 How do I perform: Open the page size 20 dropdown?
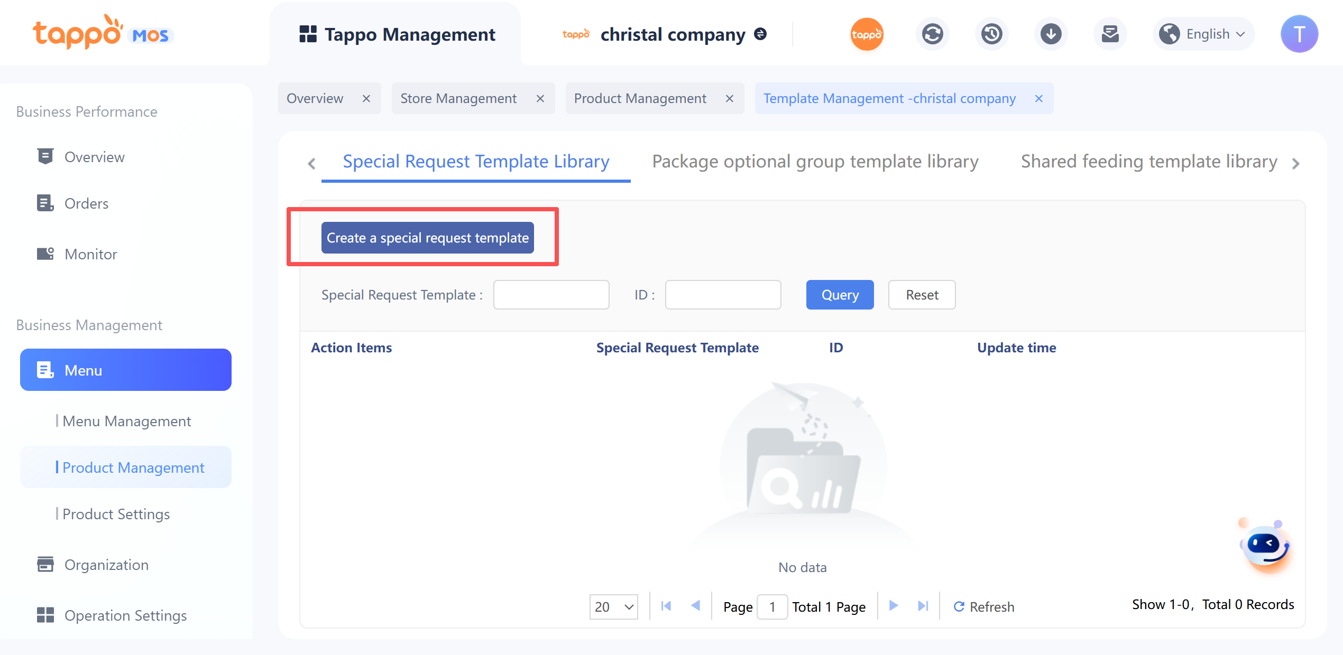click(613, 606)
